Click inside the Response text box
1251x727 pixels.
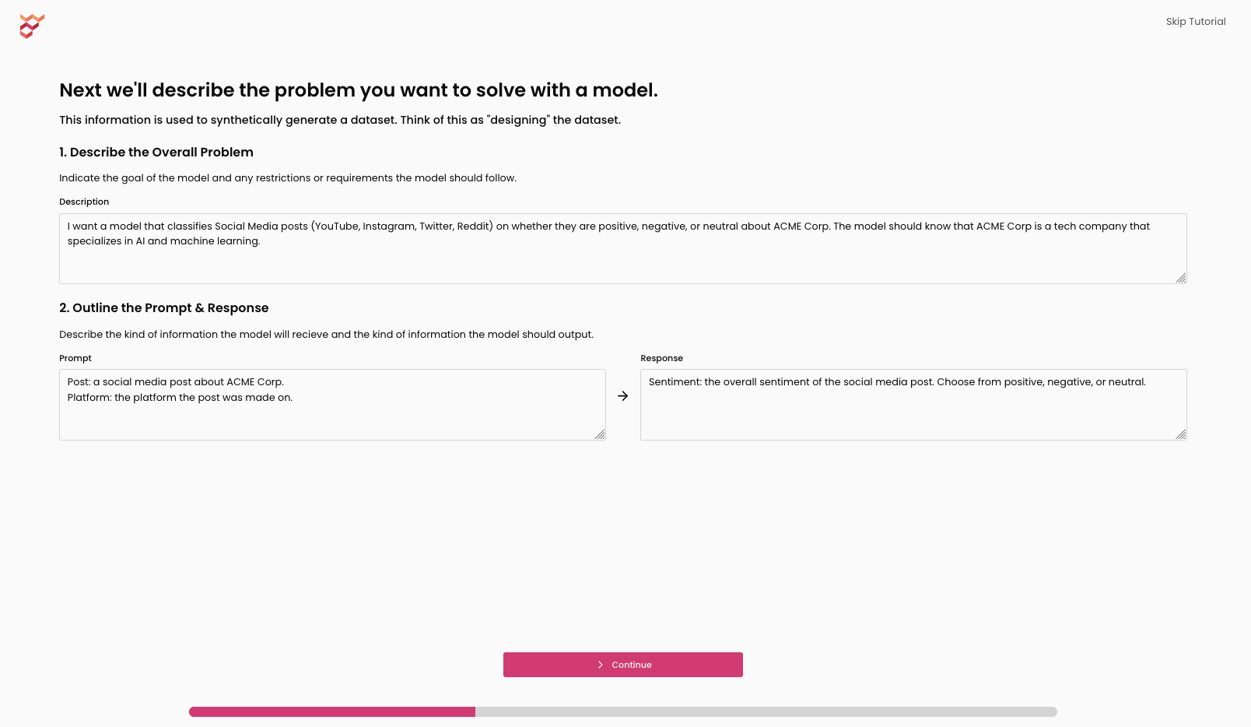point(913,413)
